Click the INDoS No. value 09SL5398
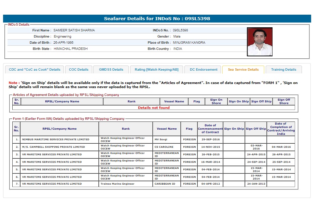 pos(180,30)
